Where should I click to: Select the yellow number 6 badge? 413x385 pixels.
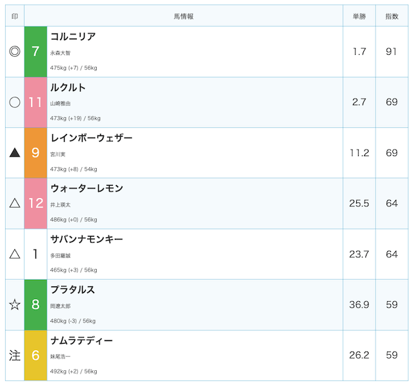[x=35, y=355]
